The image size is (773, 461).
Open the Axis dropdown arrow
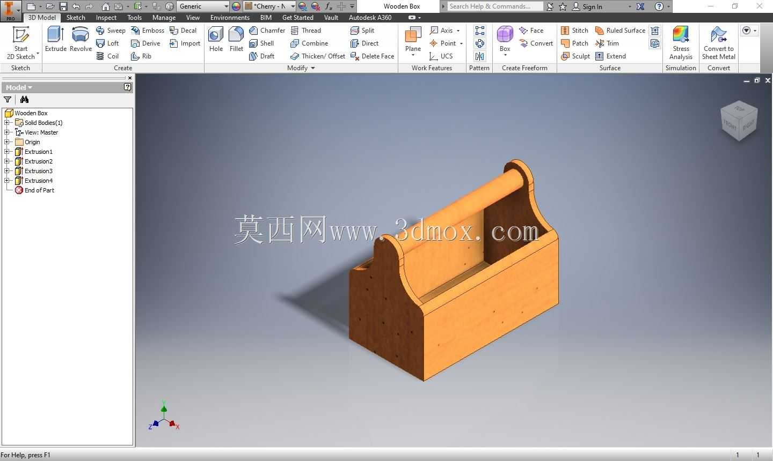pos(458,31)
